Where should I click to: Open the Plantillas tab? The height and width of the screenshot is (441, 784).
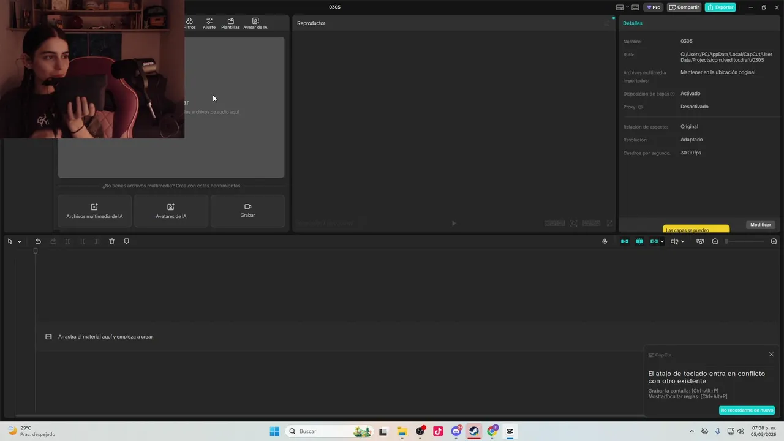click(x=230, y=24)
